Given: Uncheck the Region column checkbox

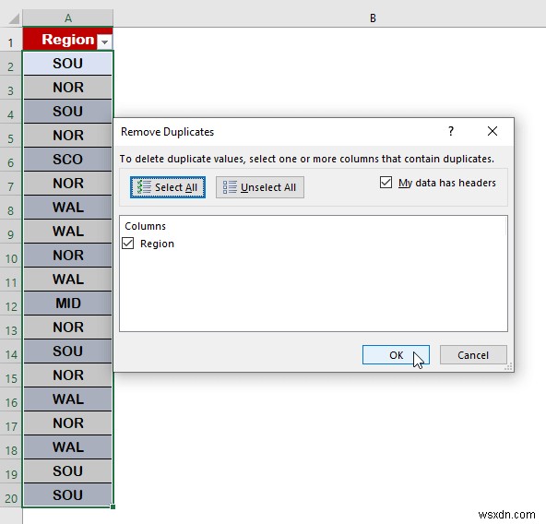Looking at the screenshot, I should tap(128, 244).
